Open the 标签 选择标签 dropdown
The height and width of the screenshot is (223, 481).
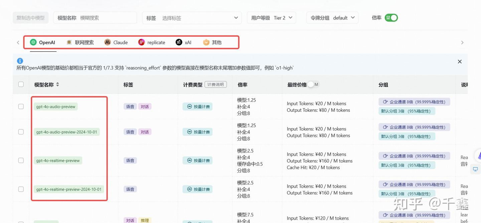point(192,18)
